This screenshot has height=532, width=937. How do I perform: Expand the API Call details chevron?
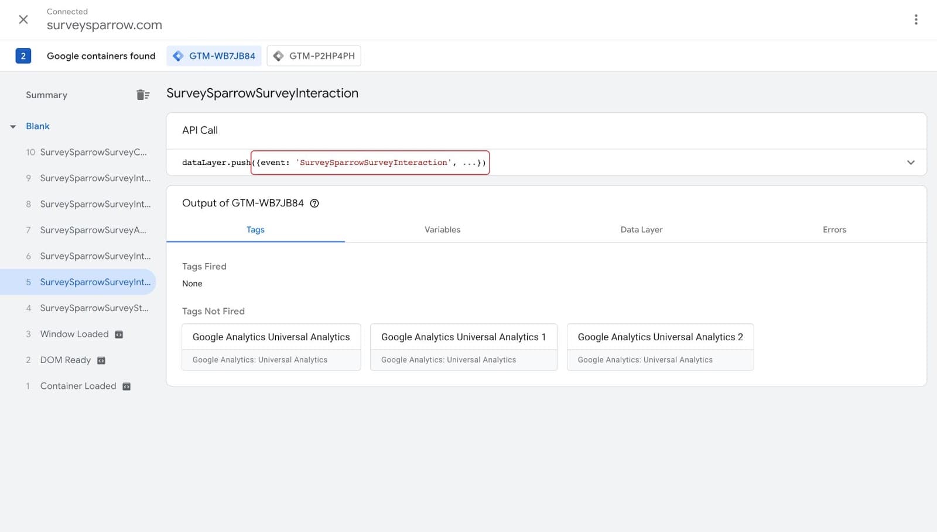[911, 163]
